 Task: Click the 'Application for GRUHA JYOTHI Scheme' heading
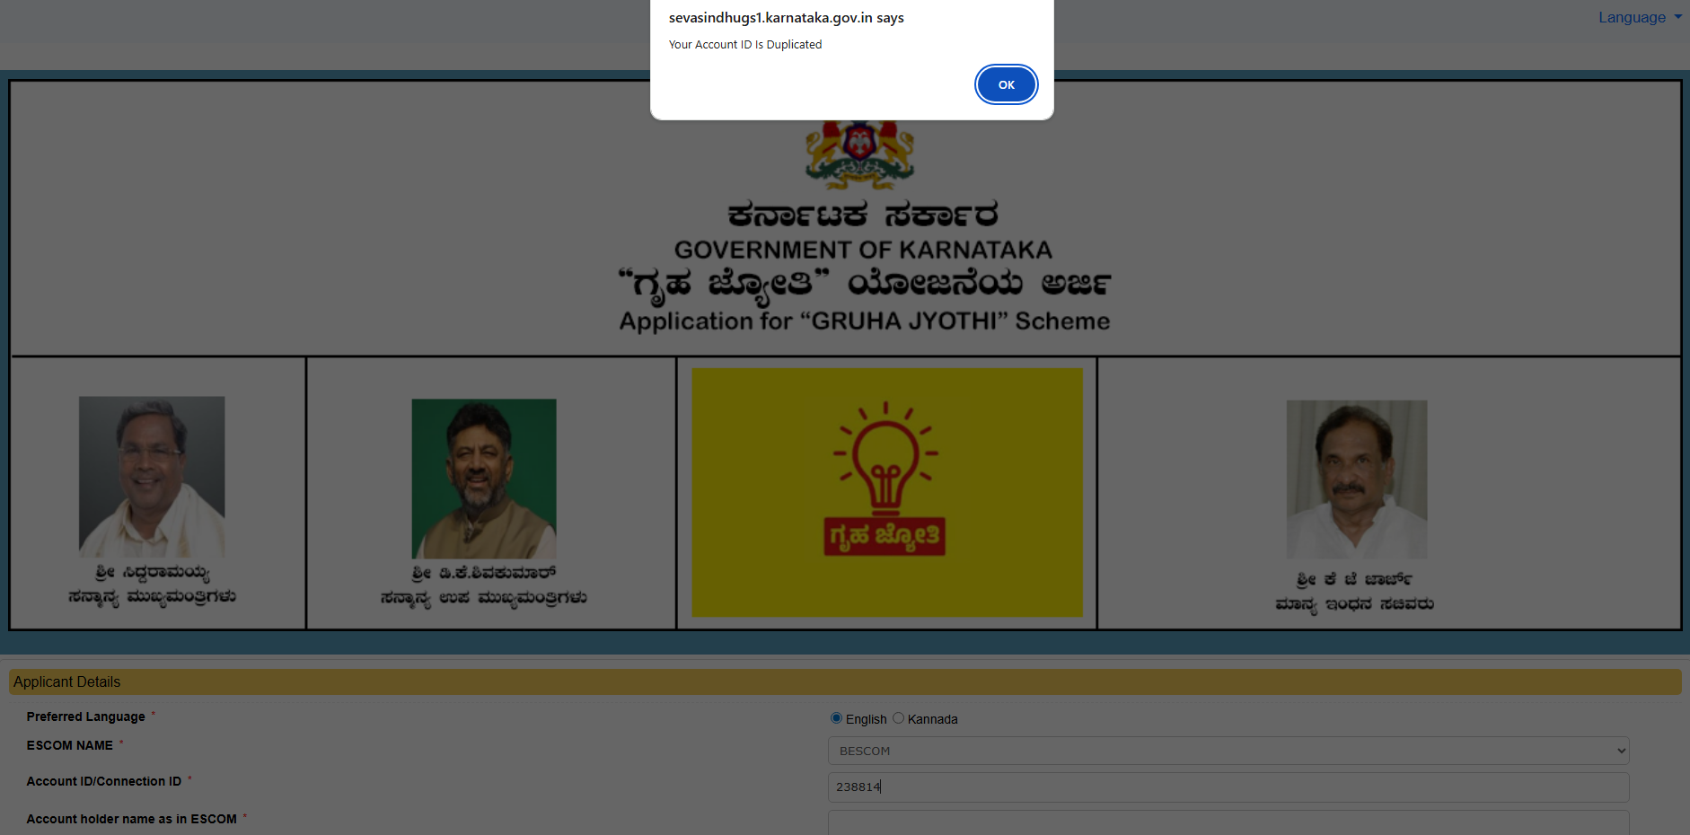[x=865, y=321]
